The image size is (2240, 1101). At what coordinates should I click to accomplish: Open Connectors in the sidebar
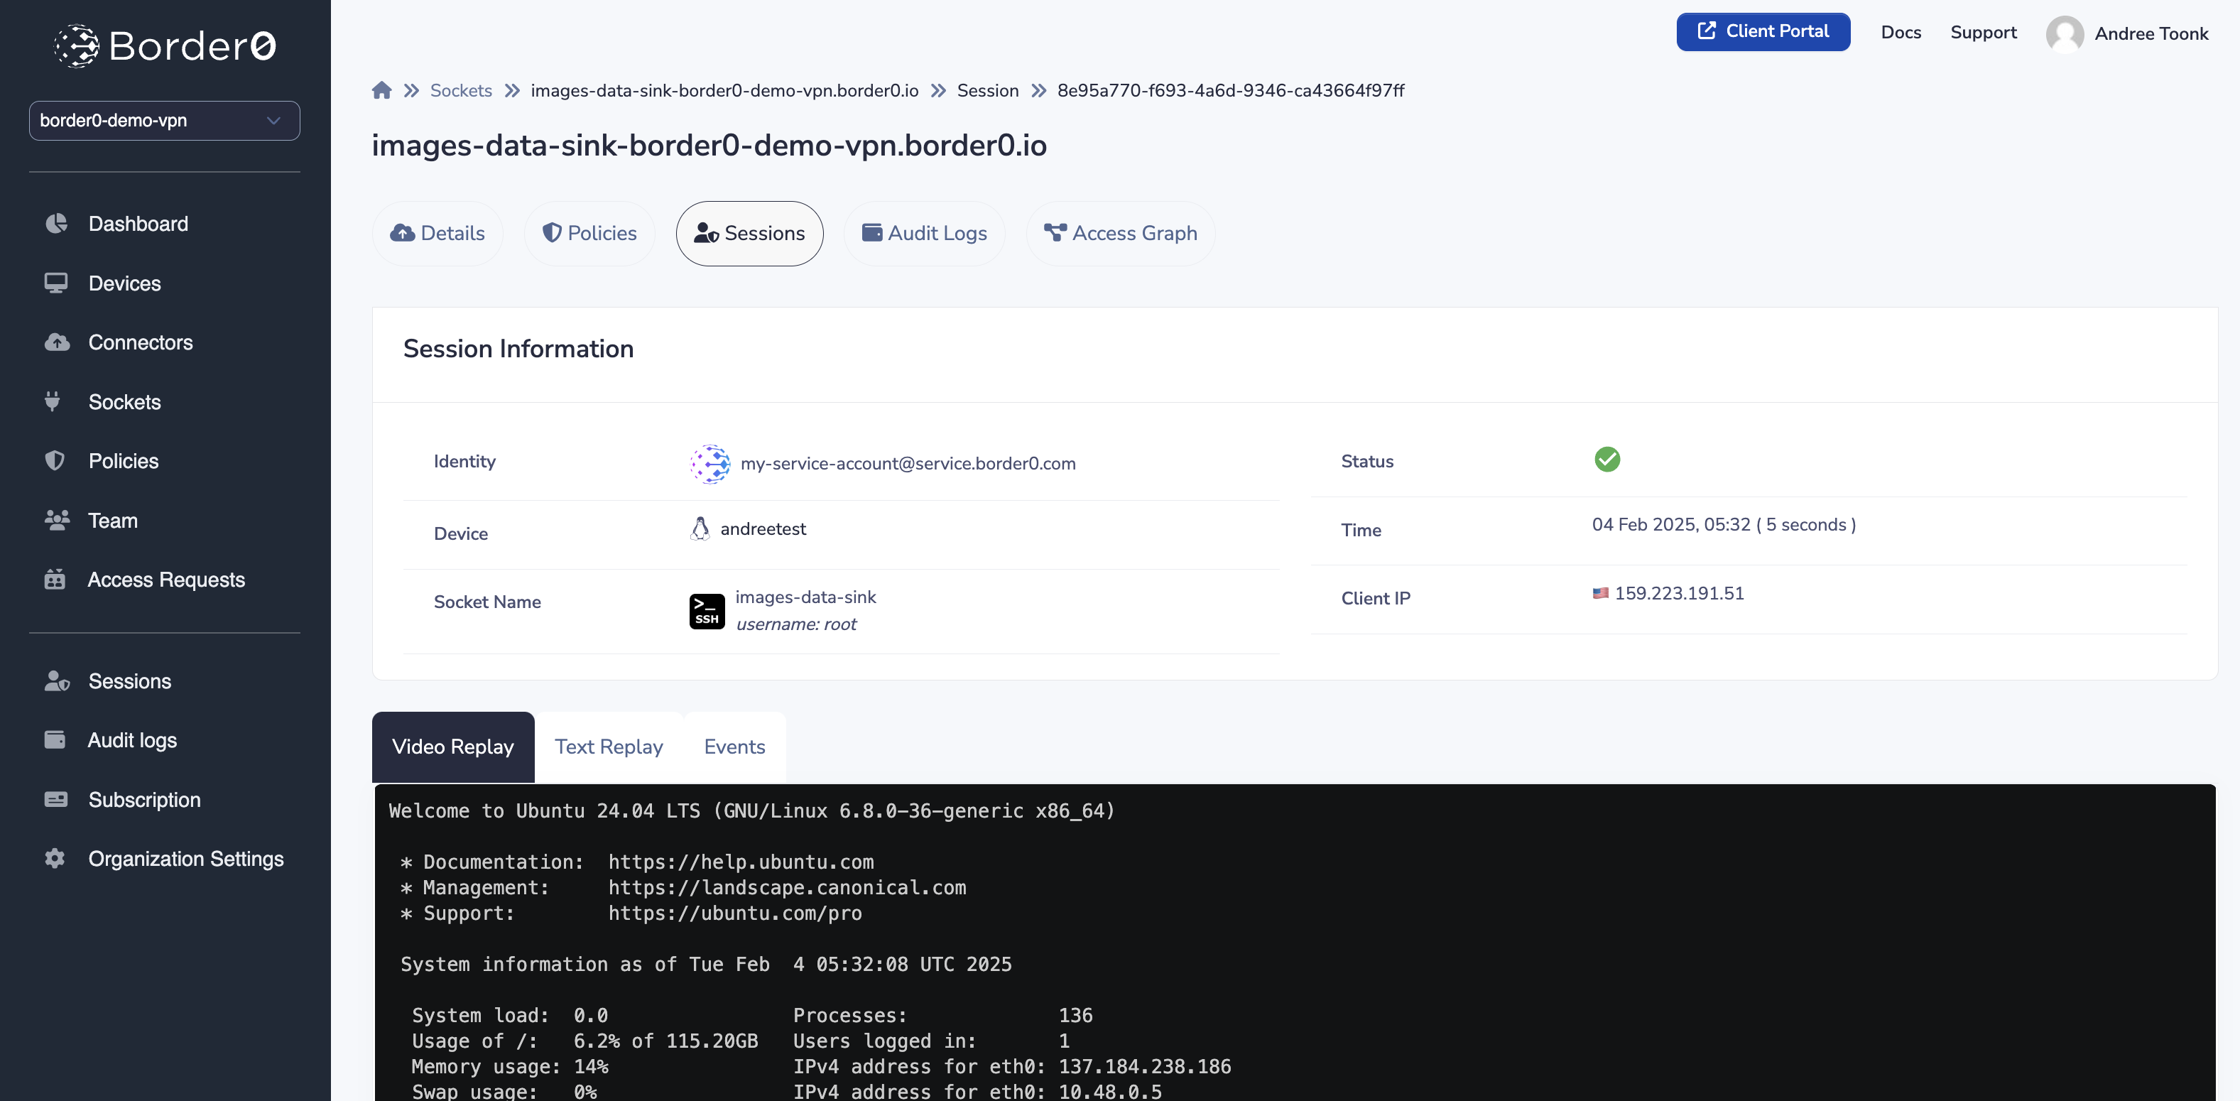[x=141, y=342]
